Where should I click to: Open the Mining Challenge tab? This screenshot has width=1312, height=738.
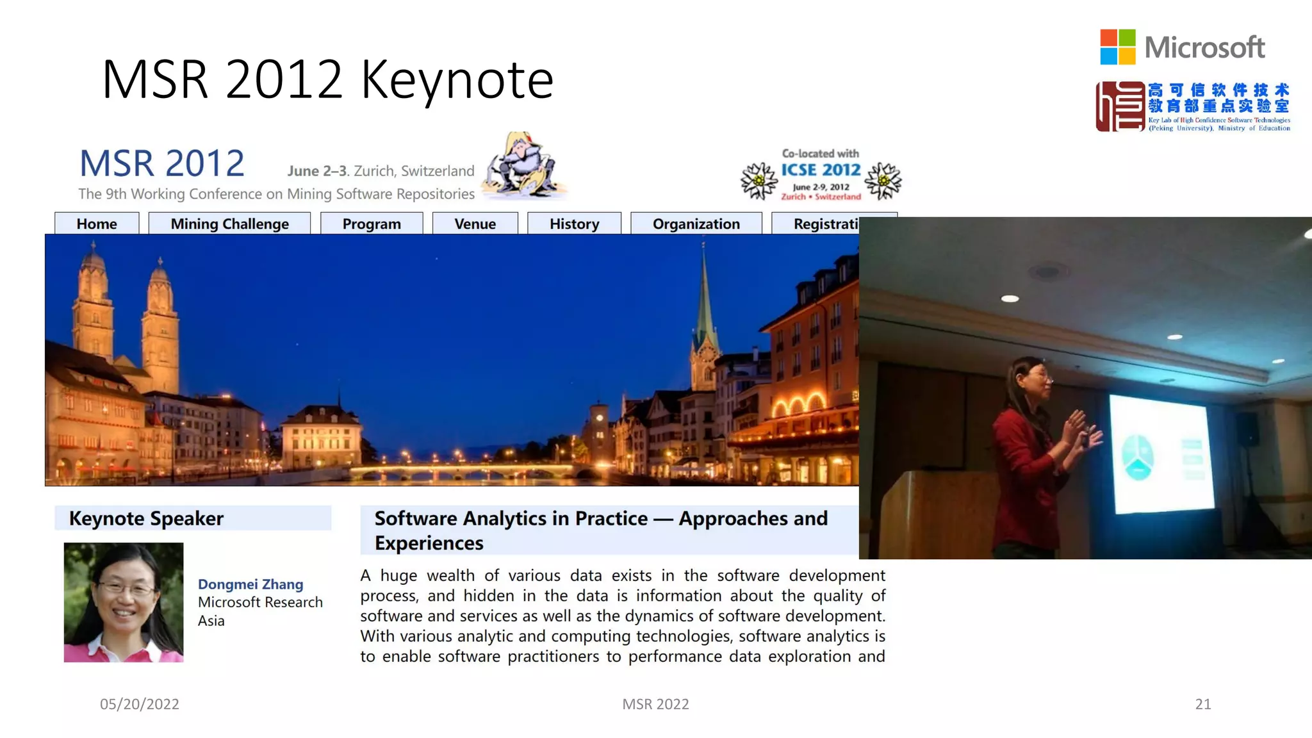(229, 224)
